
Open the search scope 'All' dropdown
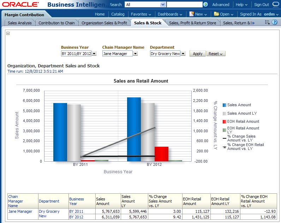pyautogui.click(x=163, y=5)
